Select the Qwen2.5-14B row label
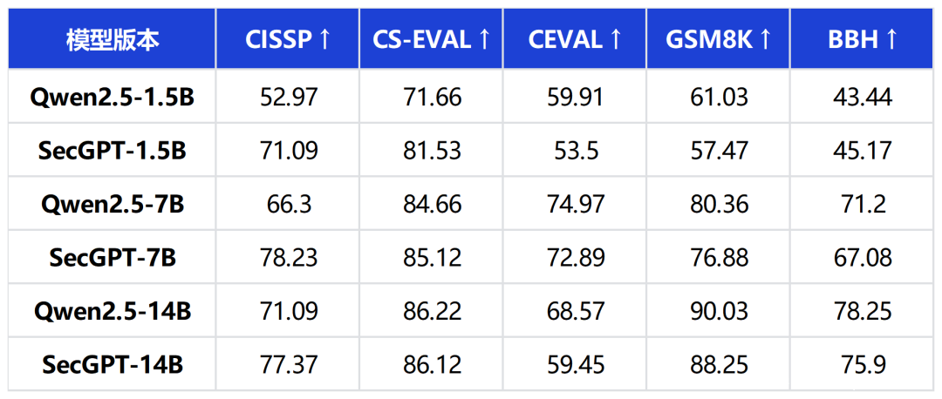Viewport: 942px width, 399px height. pos(113,311)
